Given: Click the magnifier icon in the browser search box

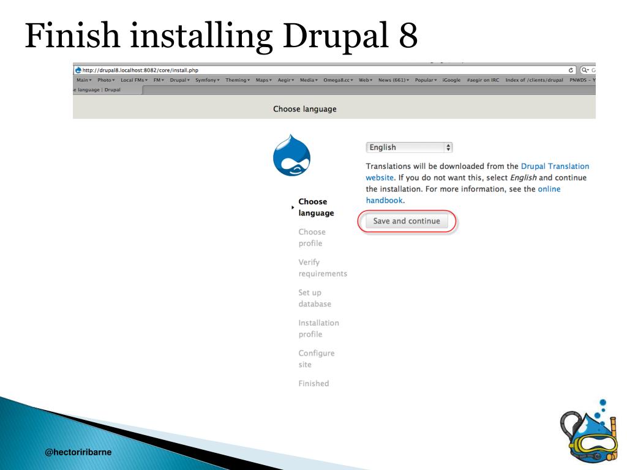Looking at the screenshot, I should tap(585, 70).
